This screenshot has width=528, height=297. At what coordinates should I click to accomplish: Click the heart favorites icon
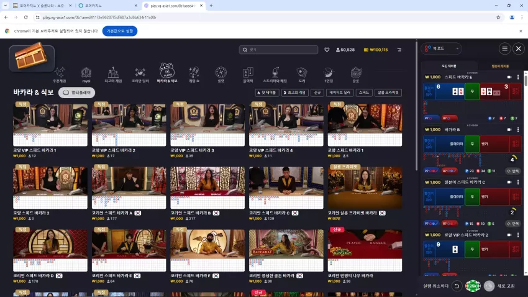(x=327, y=50)
